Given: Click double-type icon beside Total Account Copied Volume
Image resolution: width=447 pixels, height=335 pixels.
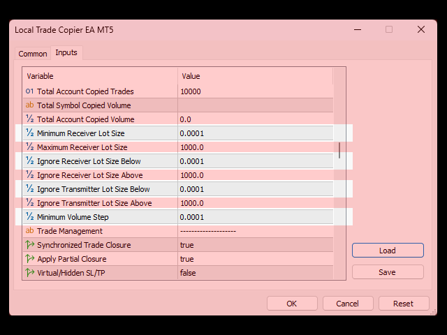Looking at the screenshot, I should pos(29,119).
